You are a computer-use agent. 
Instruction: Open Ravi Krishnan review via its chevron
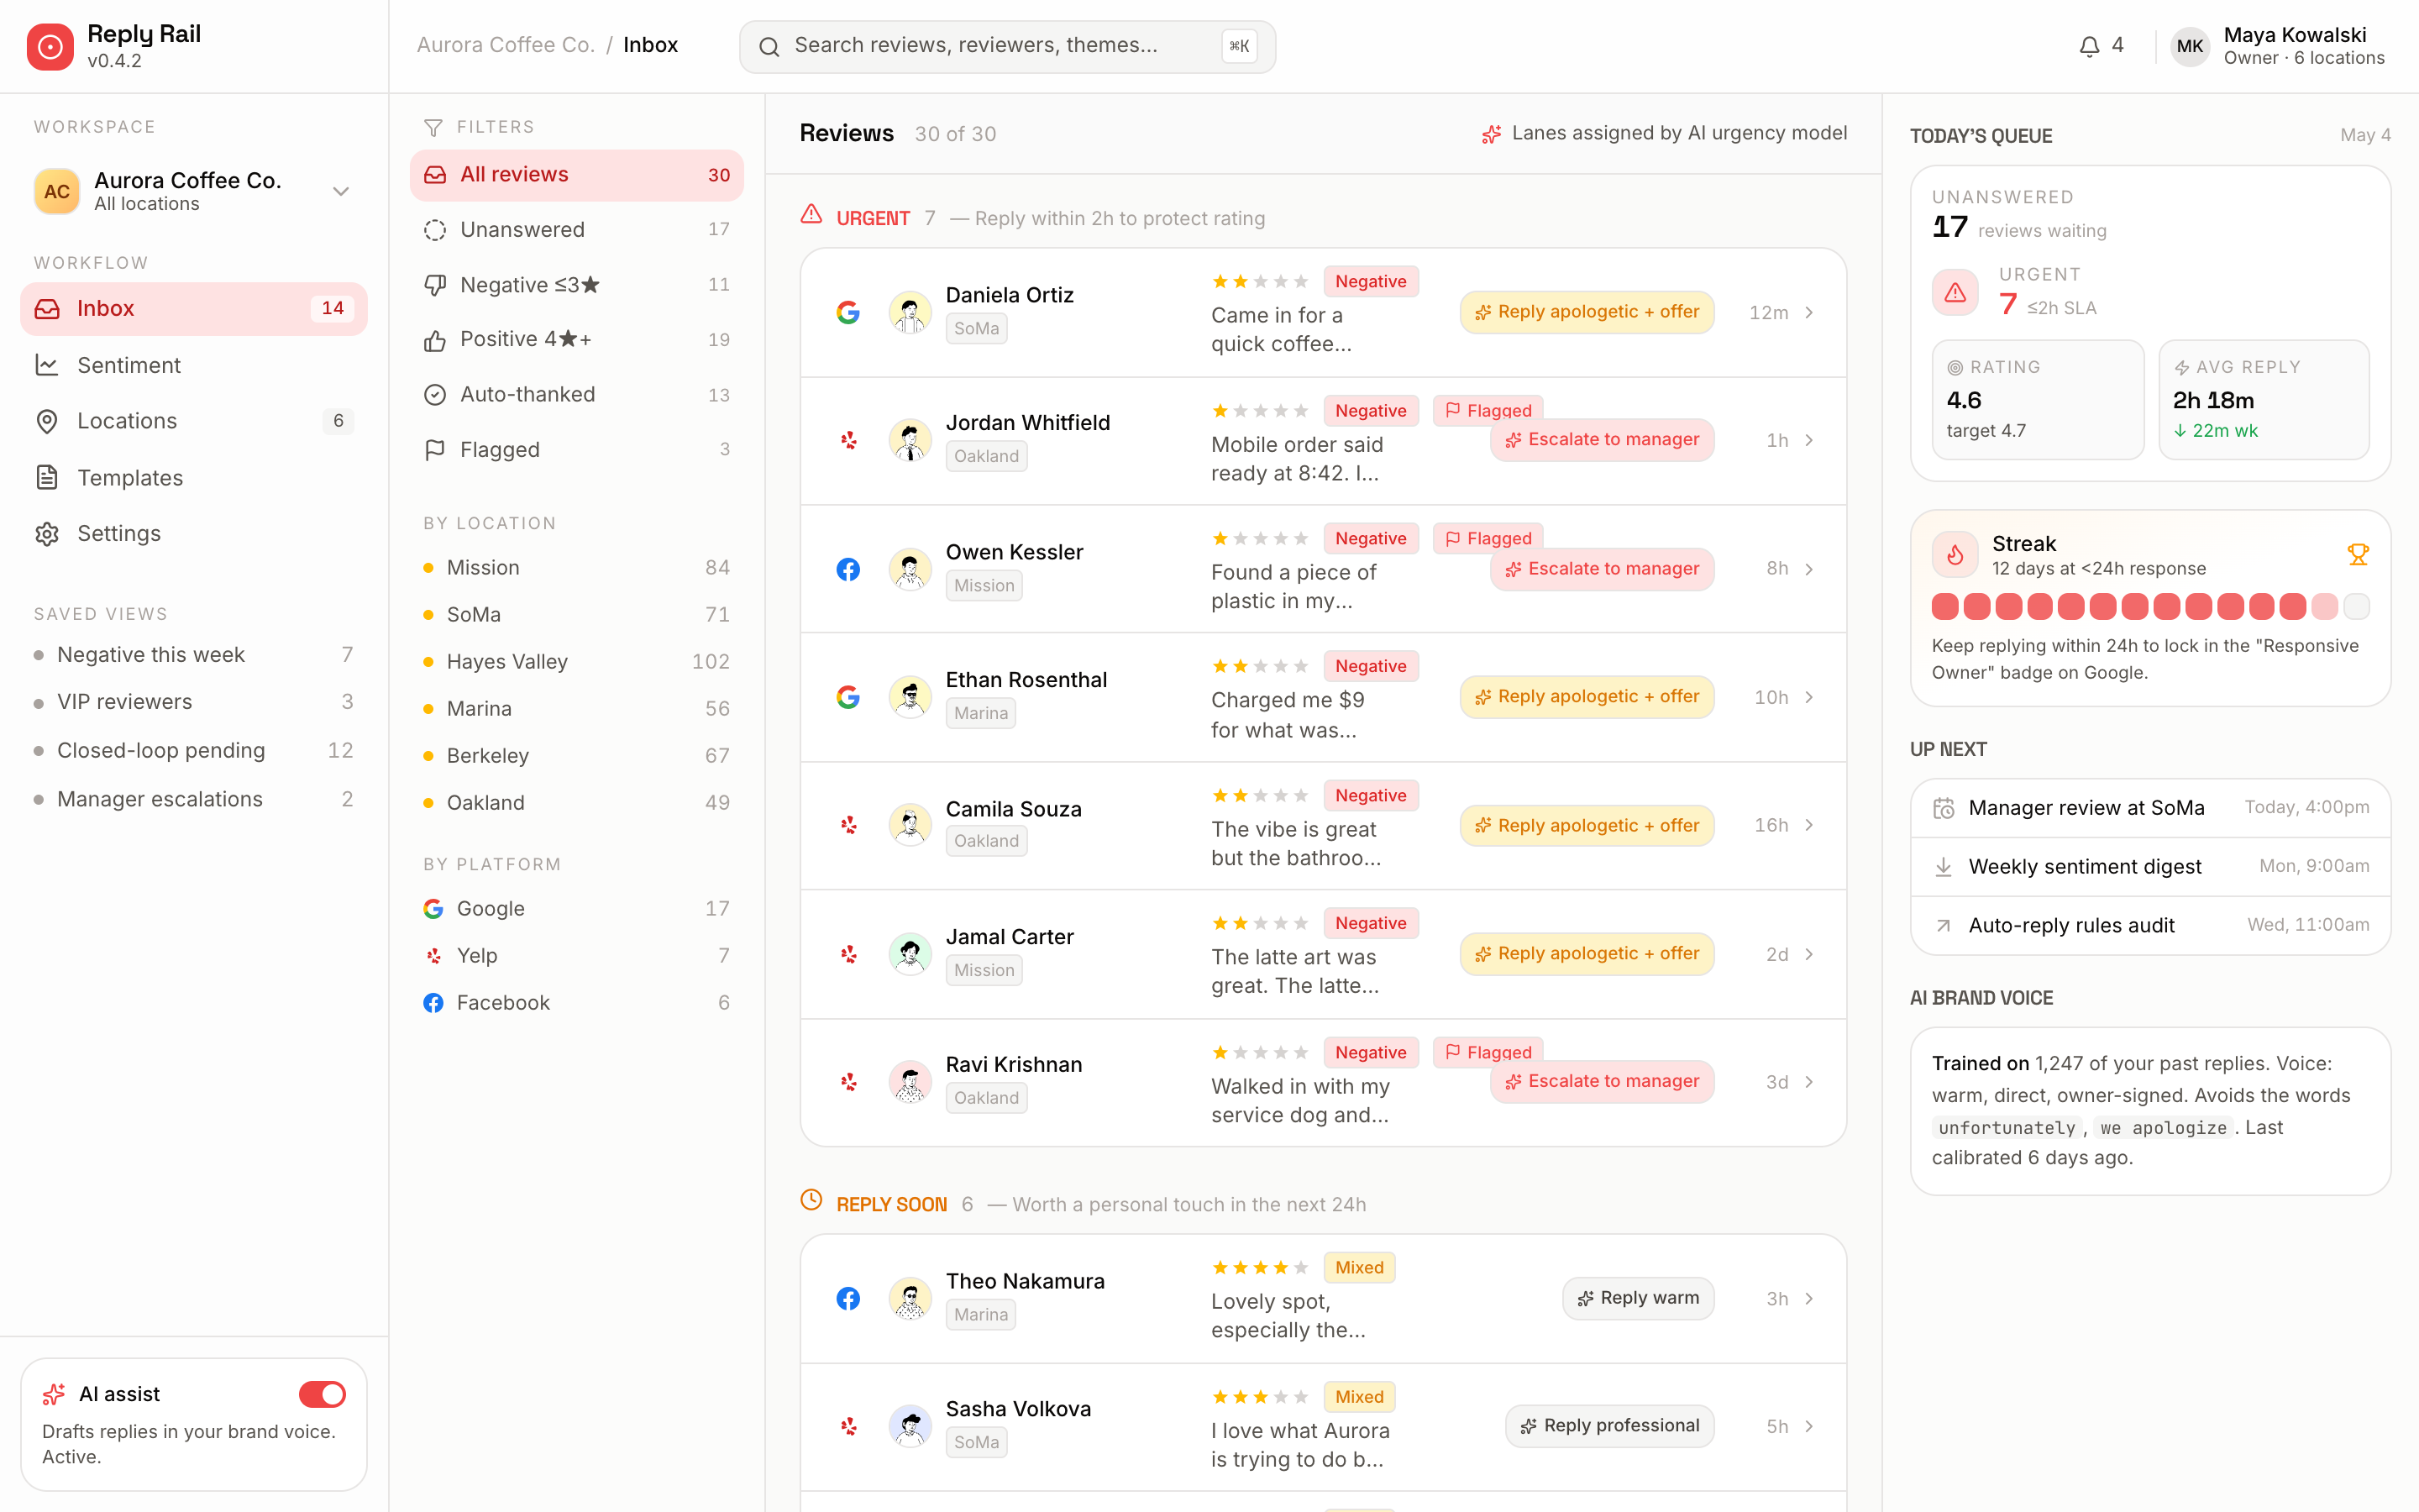[1809, 1082]
